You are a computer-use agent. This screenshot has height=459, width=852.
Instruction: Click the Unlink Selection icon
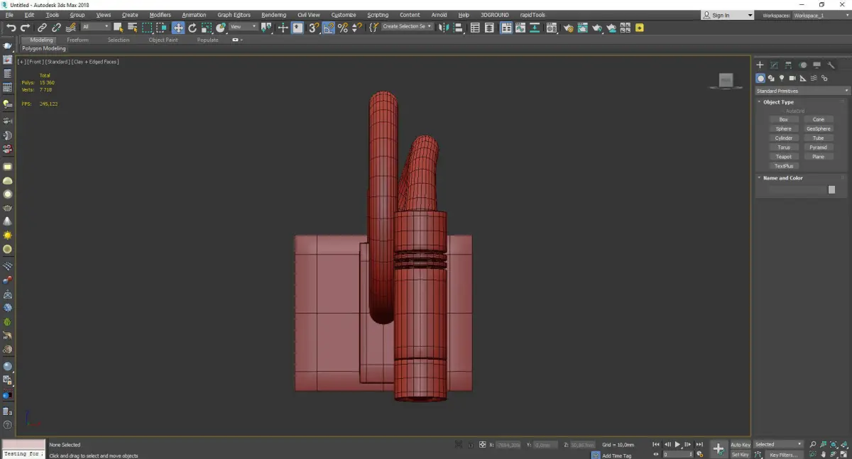click(x=56, y=28)
